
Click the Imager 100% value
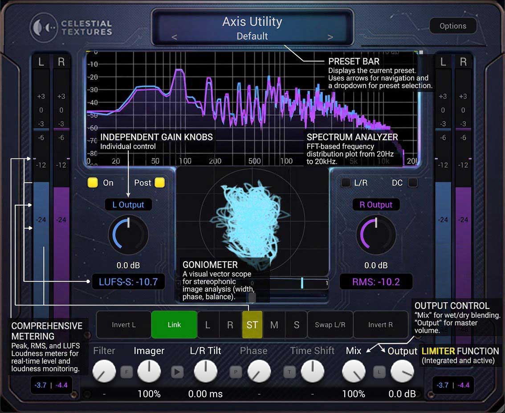point(149,394)
